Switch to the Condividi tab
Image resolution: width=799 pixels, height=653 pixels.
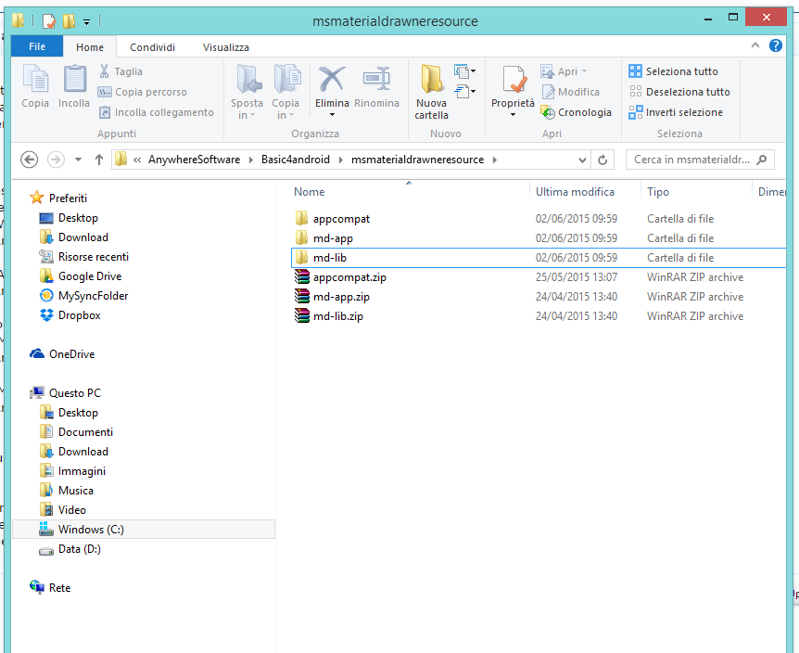tap(152, 47)
